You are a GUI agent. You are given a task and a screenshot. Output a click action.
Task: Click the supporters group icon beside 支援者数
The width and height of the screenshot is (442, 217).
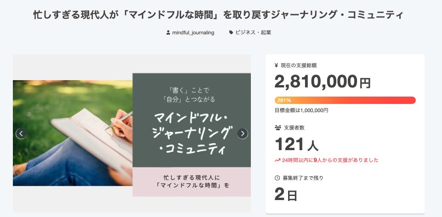(277, 128)
